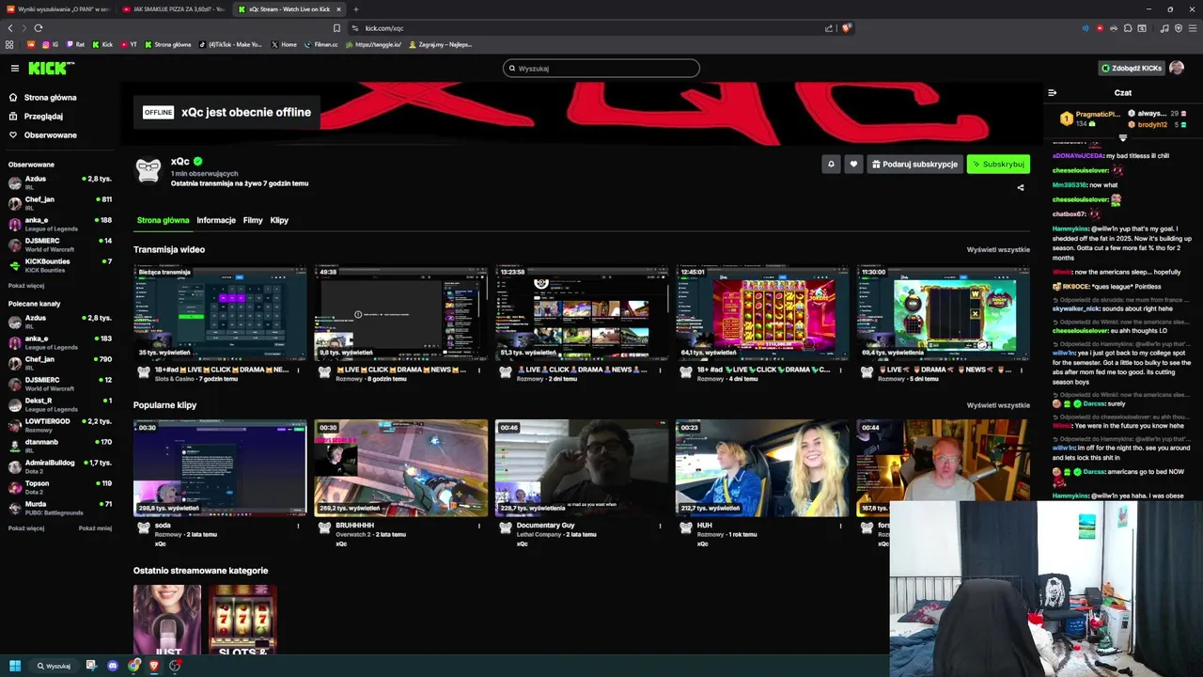
Task: Click the Kick search field
Action: 601,68
